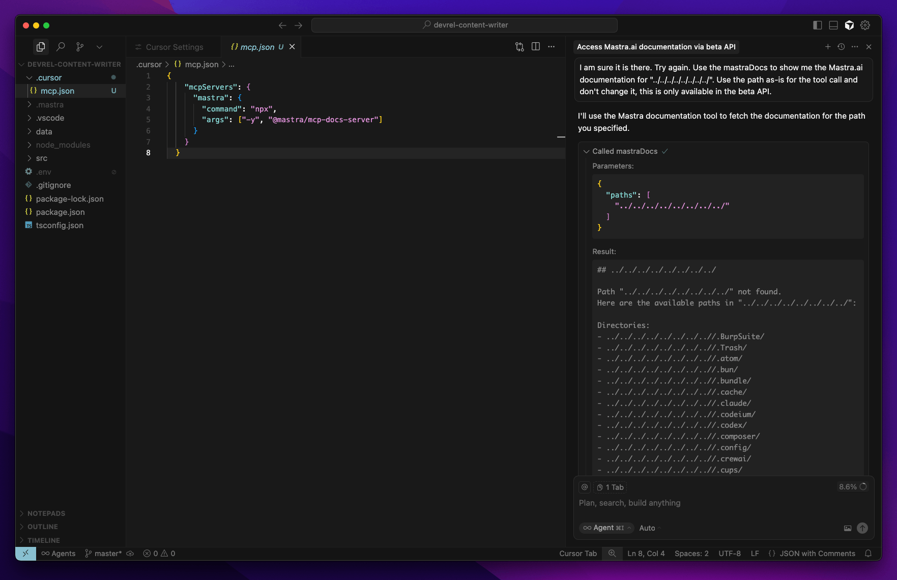Open the Search view icon in sidebar
The image size is (897, 580).
(x=61, y=47)
